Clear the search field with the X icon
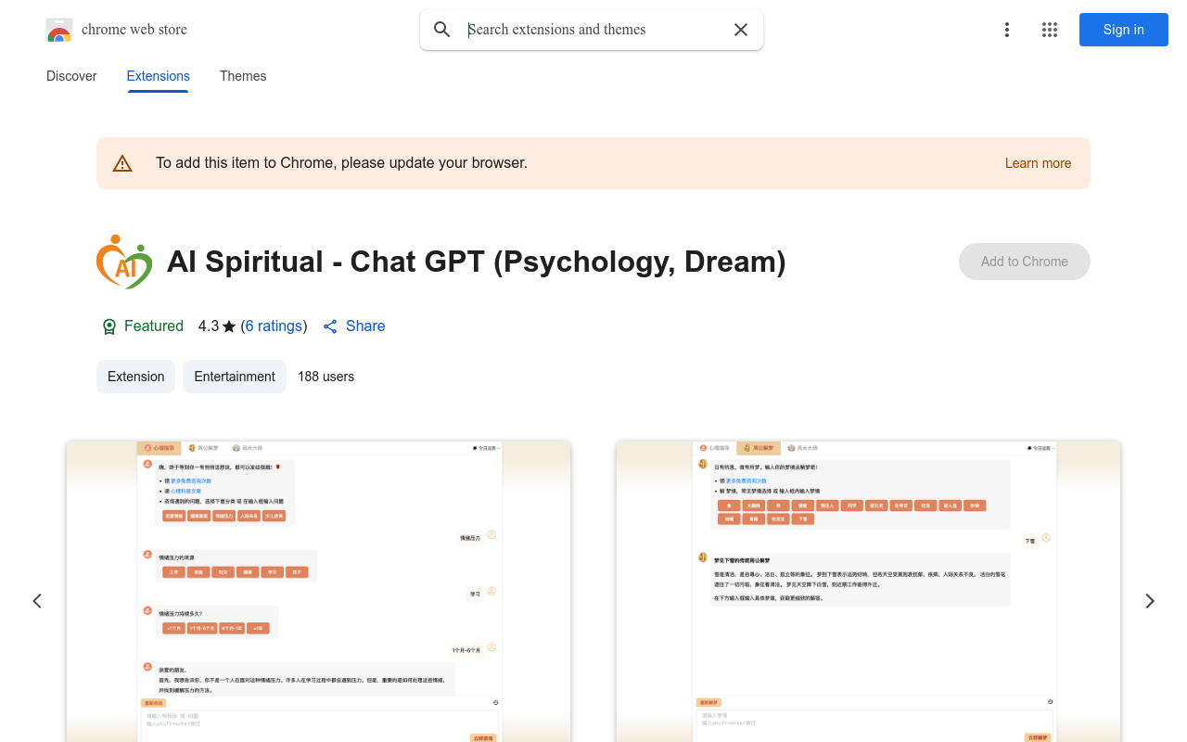The image size is (1187, 742). tap(741, 30)
